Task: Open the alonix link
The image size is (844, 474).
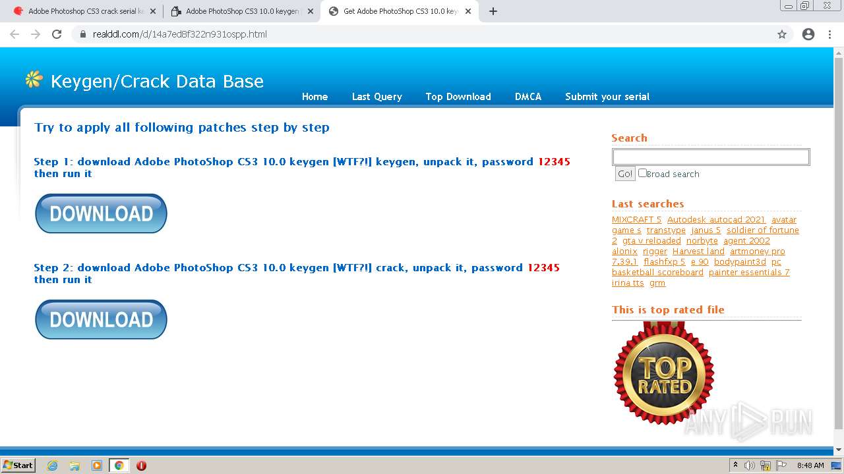Action: click(x=624, y=251)
